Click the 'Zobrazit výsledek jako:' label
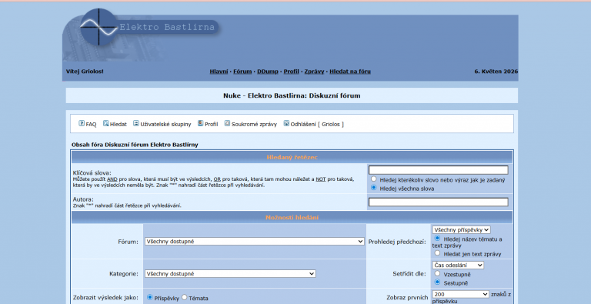591x304 pixels. click(105, 298)
